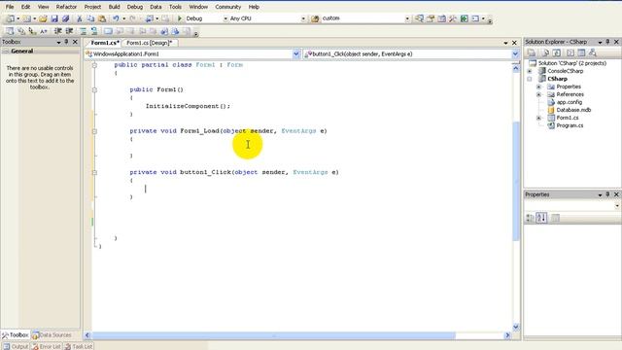Screen dimensions: 622x350
Task: Open the Properties panel window position dropdown
Action: tap(600, 194)
